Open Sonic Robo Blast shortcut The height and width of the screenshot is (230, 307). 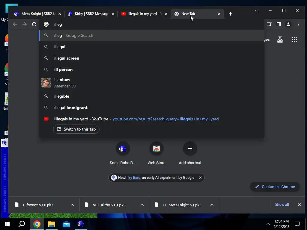123,154
